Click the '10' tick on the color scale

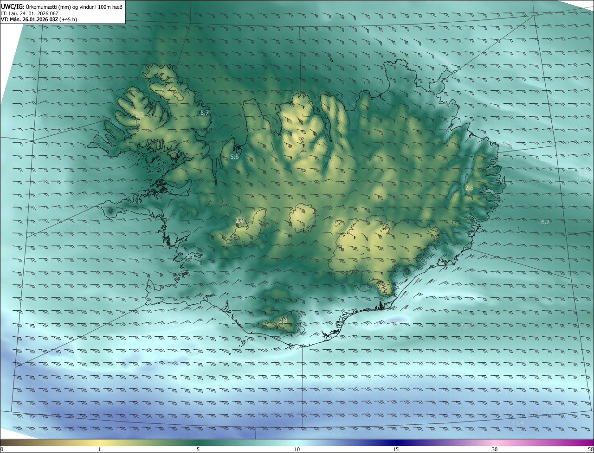pos(297,449)
